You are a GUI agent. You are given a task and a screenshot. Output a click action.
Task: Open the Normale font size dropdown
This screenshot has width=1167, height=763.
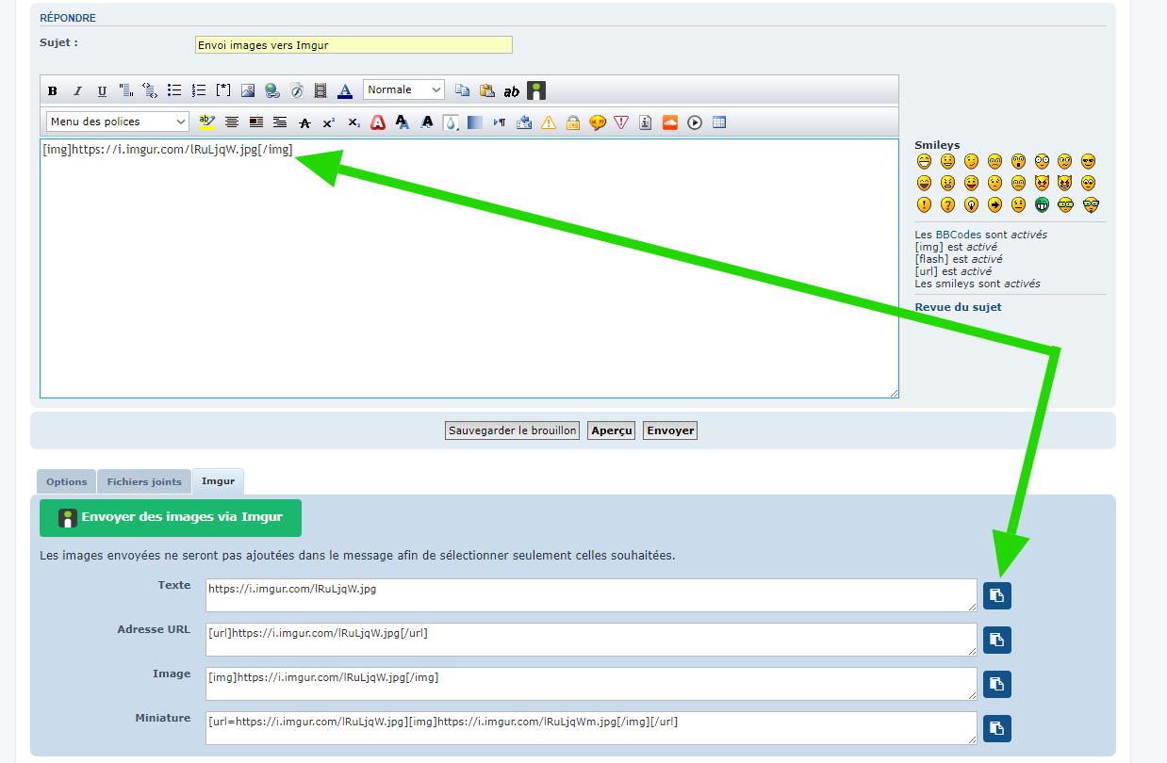click(x=403, y=90)
